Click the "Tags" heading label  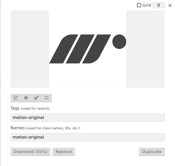click(x=15, y=108)
